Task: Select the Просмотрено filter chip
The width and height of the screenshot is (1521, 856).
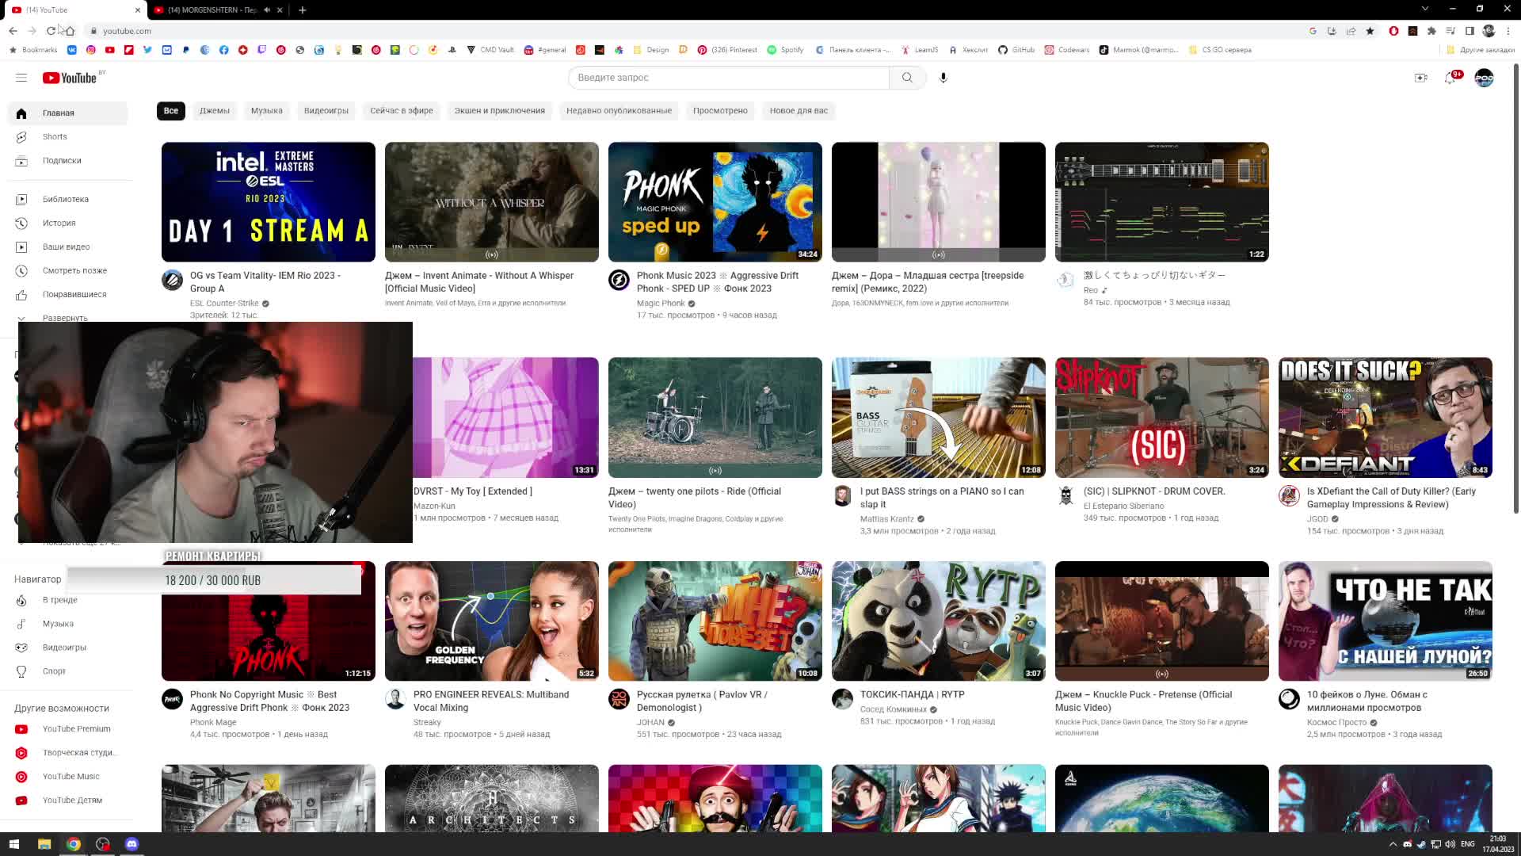Action: point(720,111)
